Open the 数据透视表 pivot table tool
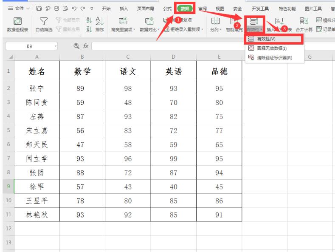335x252 pixels. coord(17,24)
